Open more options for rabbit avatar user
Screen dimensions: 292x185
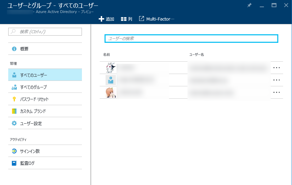click(x=277, y=68)
